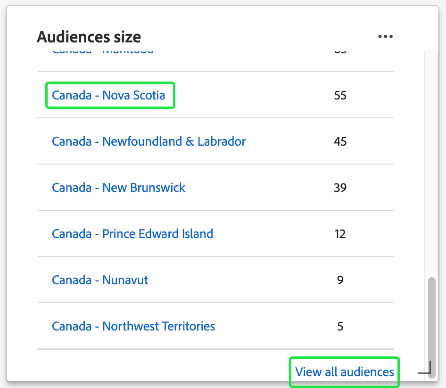Image resolution: width=446 pixels, height=388 pixels.
Task: Click the View all audiences link
Action: click(x=344, y=372)
